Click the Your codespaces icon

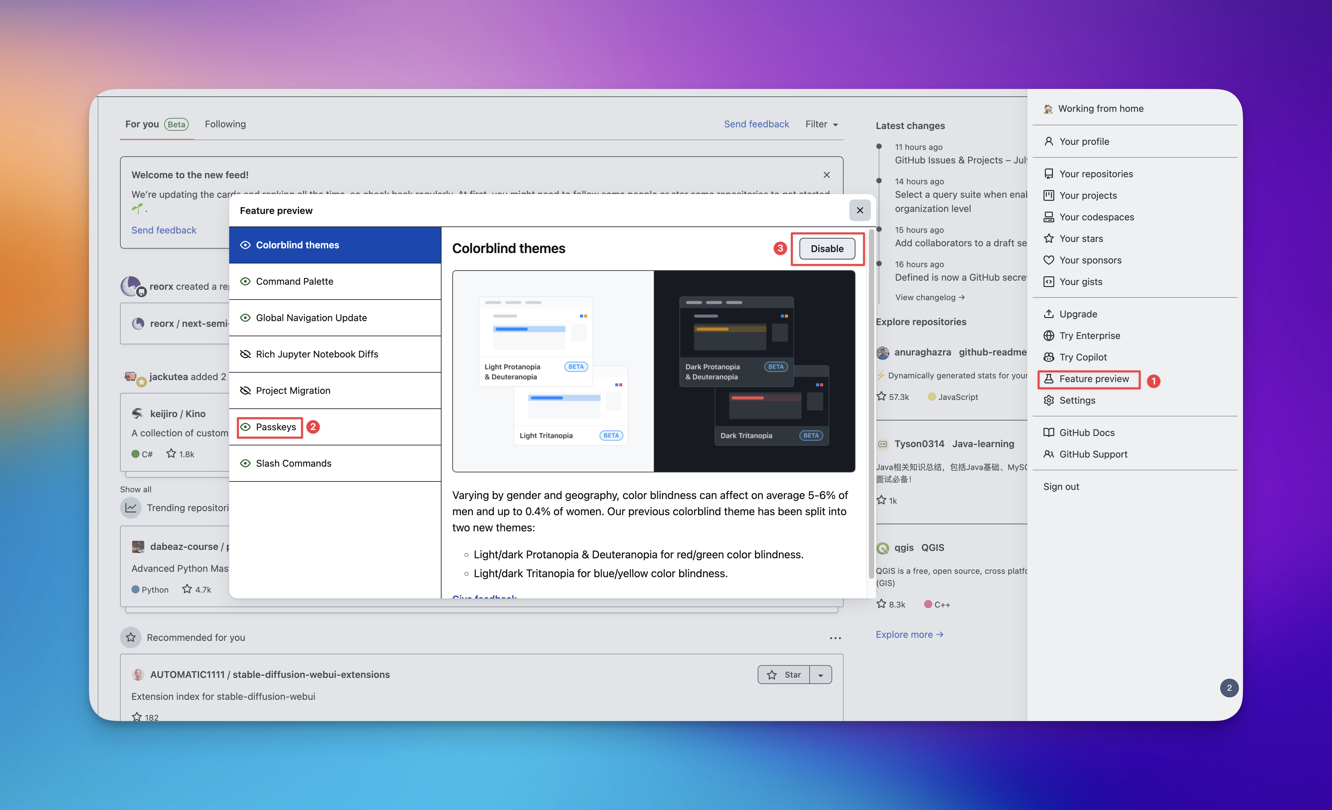(1048, 217)
